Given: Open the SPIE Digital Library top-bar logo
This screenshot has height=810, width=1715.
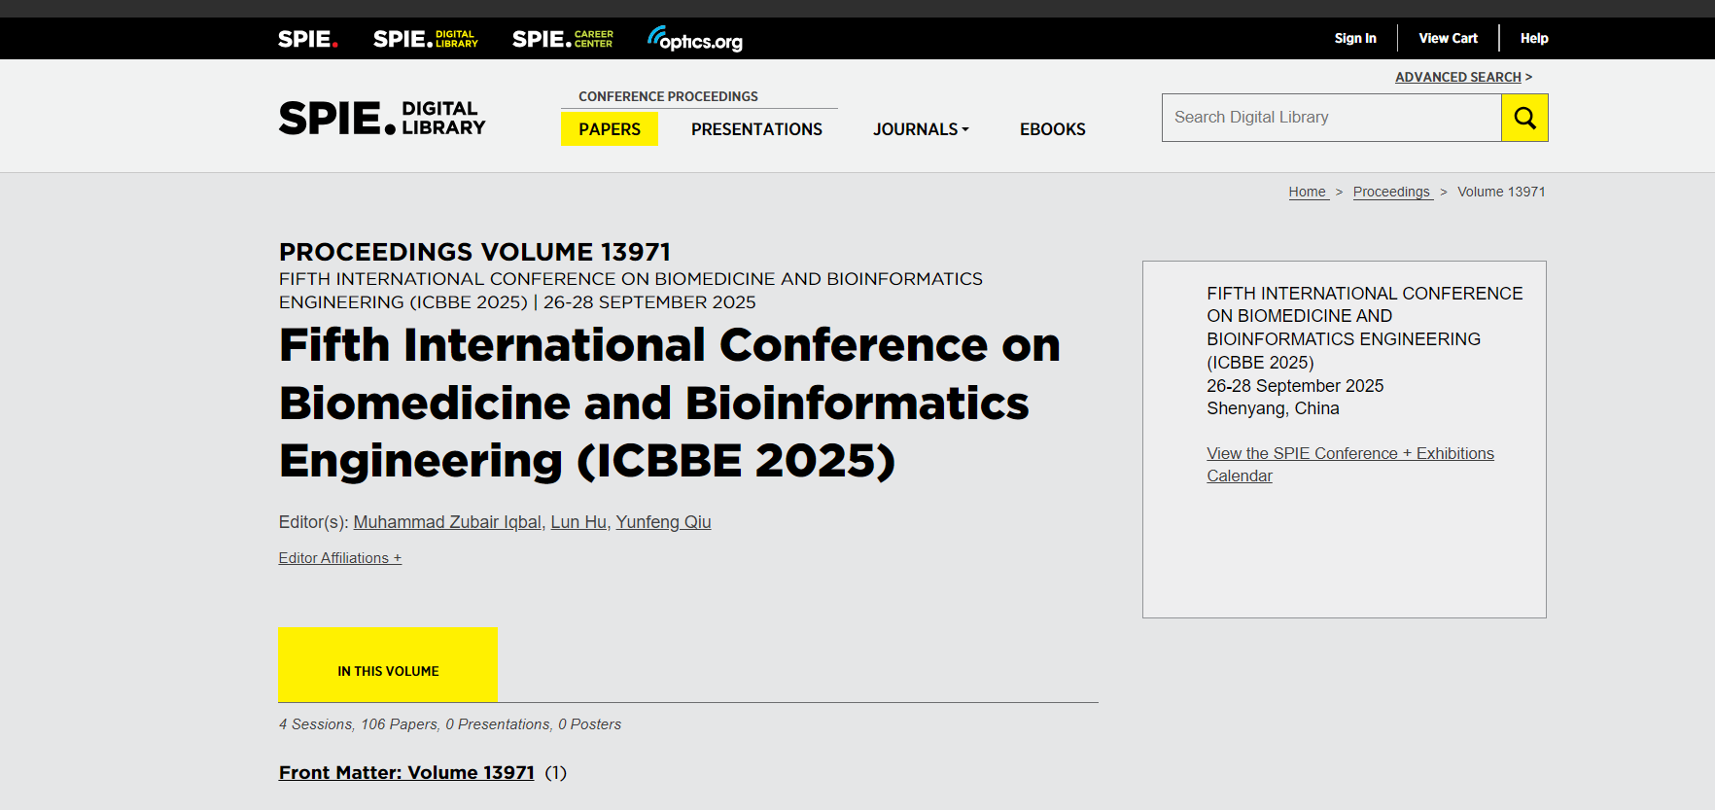Looking at the screenshot, I should [425, 39].
